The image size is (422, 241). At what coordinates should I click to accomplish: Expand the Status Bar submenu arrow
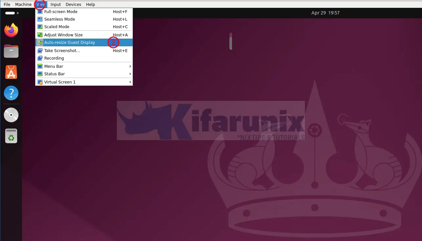[x=130, y=74]
